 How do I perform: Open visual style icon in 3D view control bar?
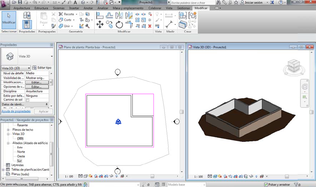[x=215, y=176]
